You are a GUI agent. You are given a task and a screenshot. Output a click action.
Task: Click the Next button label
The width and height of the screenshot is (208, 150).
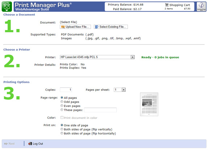click(12, 143)
